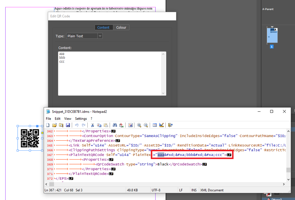Select page number 1 in Pages panel
The width and height of the screenshot is (295, 200).
[272, 46]
